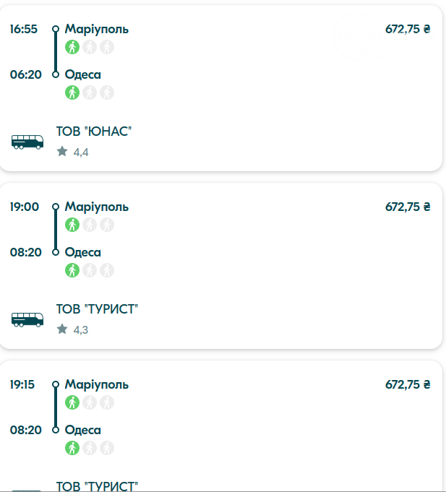This screenshot has width=446, height=492.
Task: Open carrier ТОВ "ЮНАС" details
Action: 94,131
